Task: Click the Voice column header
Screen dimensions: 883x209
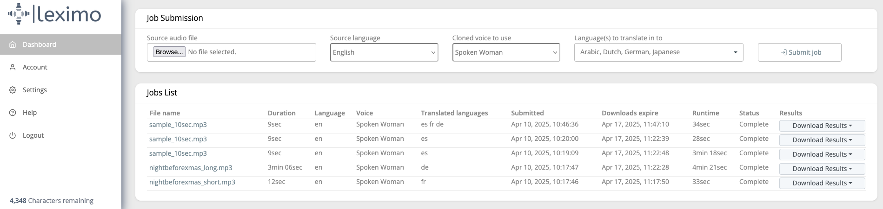Action: [x=365, y=113]
